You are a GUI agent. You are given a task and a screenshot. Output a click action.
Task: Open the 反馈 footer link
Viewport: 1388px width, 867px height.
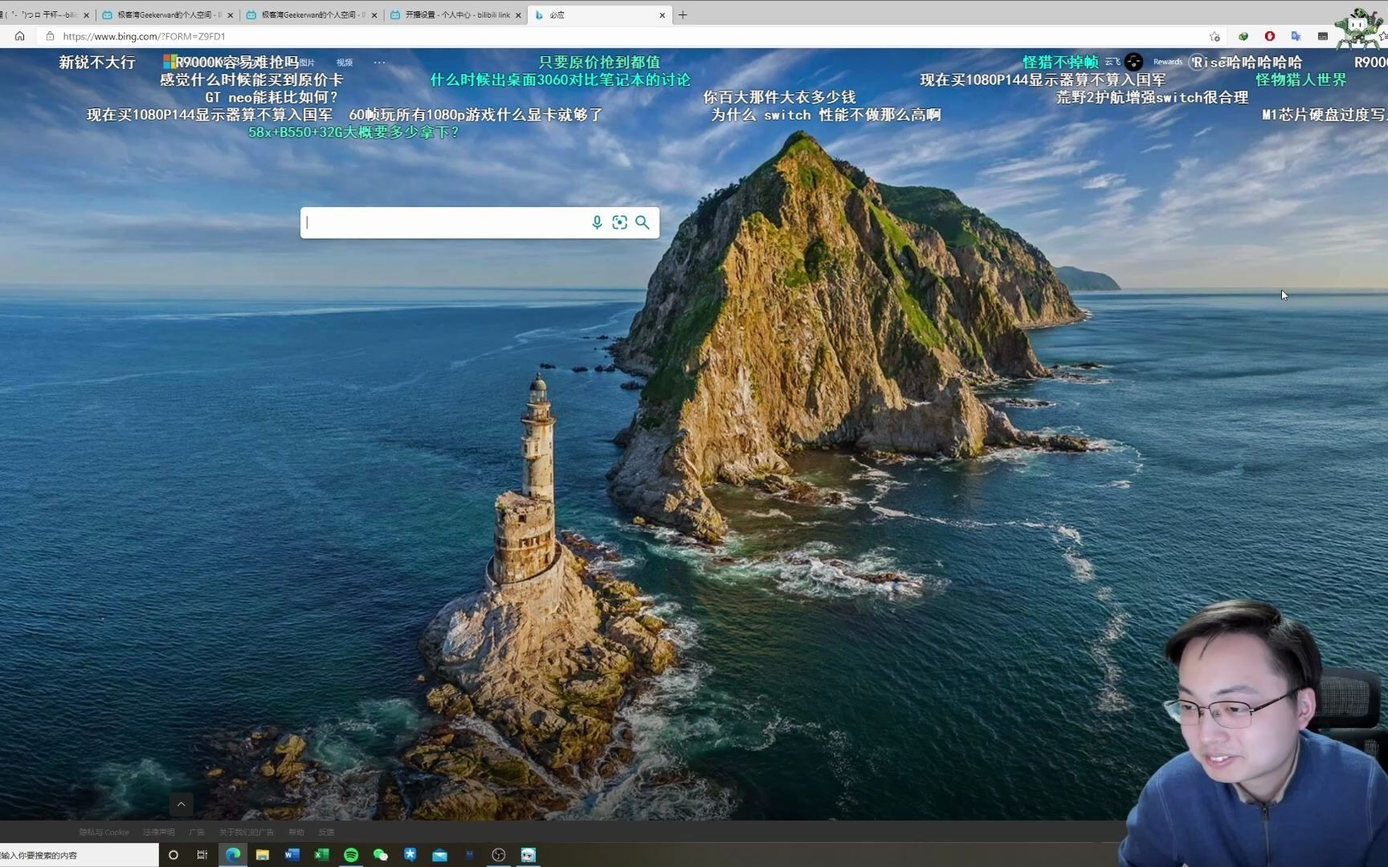(x=326, y=832)
